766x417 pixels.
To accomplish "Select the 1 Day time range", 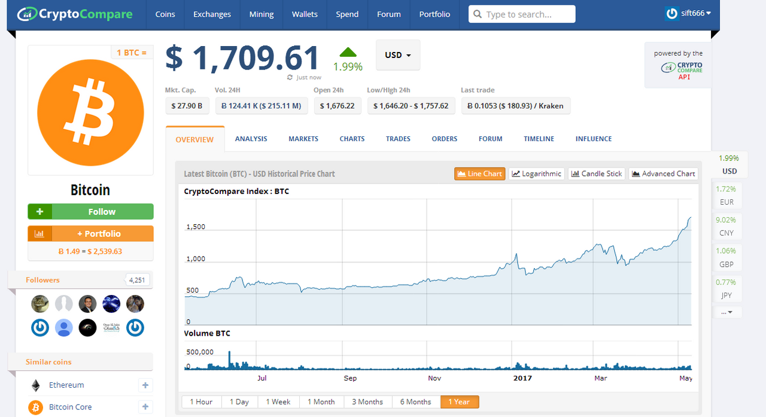I will coord(239,402).
